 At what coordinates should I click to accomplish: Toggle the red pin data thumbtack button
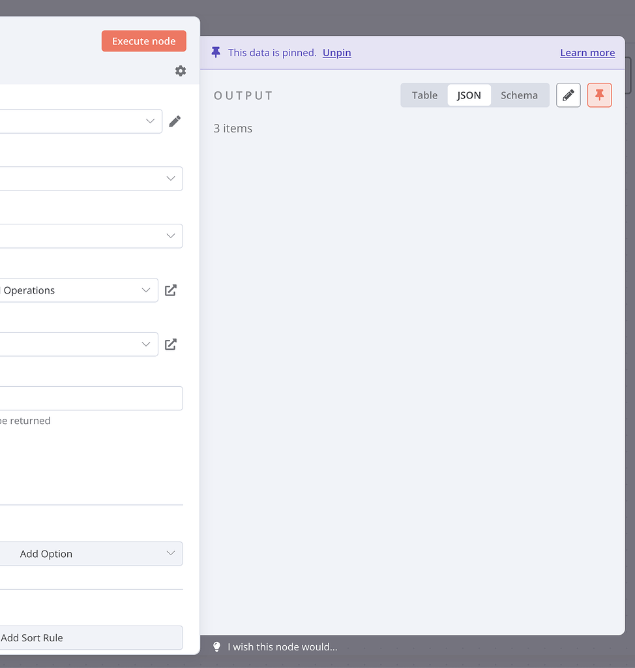pos(599,95)
